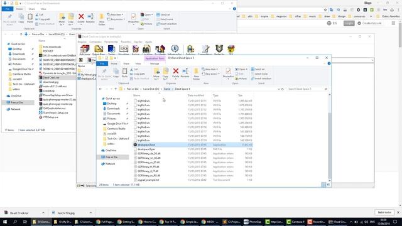Open New item dropdown in Dead Space 3 ribbon

click(210, 69)
